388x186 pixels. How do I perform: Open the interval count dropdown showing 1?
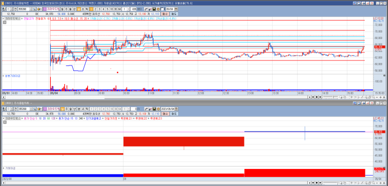128,9
